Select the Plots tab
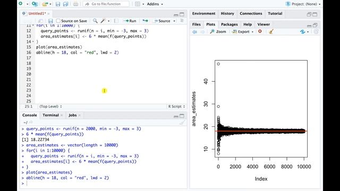This screenshot has width=340, height=191. point(210,24)
